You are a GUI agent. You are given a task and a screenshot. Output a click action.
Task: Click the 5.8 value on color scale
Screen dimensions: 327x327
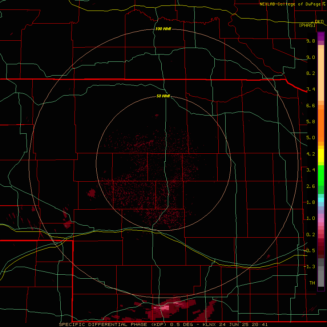pos(311,122)
